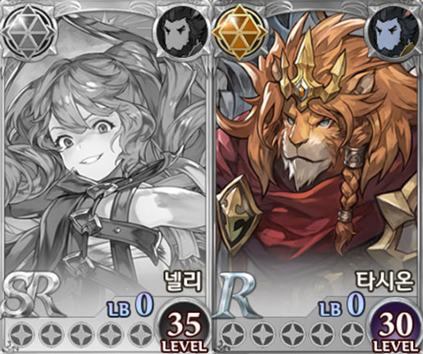Select the grayscale 넬리 character portrait

coord(105,153)
